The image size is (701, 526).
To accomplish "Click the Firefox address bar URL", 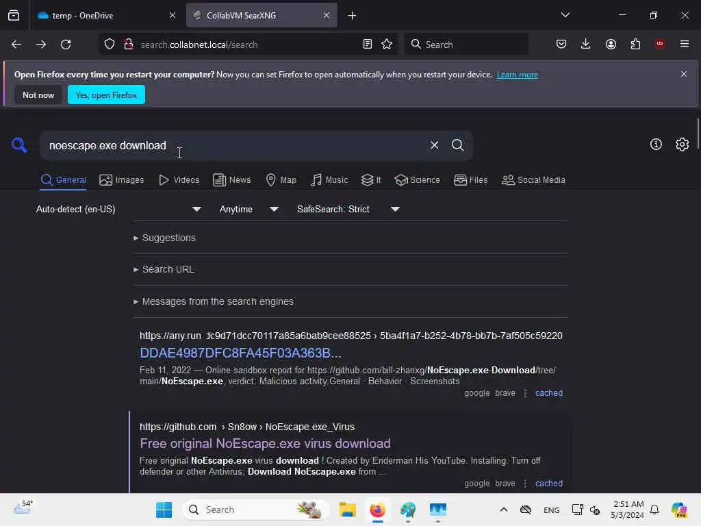I will [199, 45].
